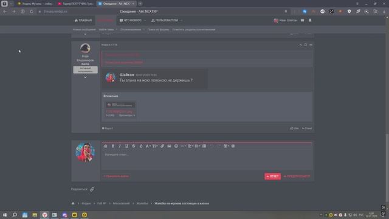The height and width of the screenshot is (219, 389).
Task: Open the Windows Start menu
Action: 5,215
